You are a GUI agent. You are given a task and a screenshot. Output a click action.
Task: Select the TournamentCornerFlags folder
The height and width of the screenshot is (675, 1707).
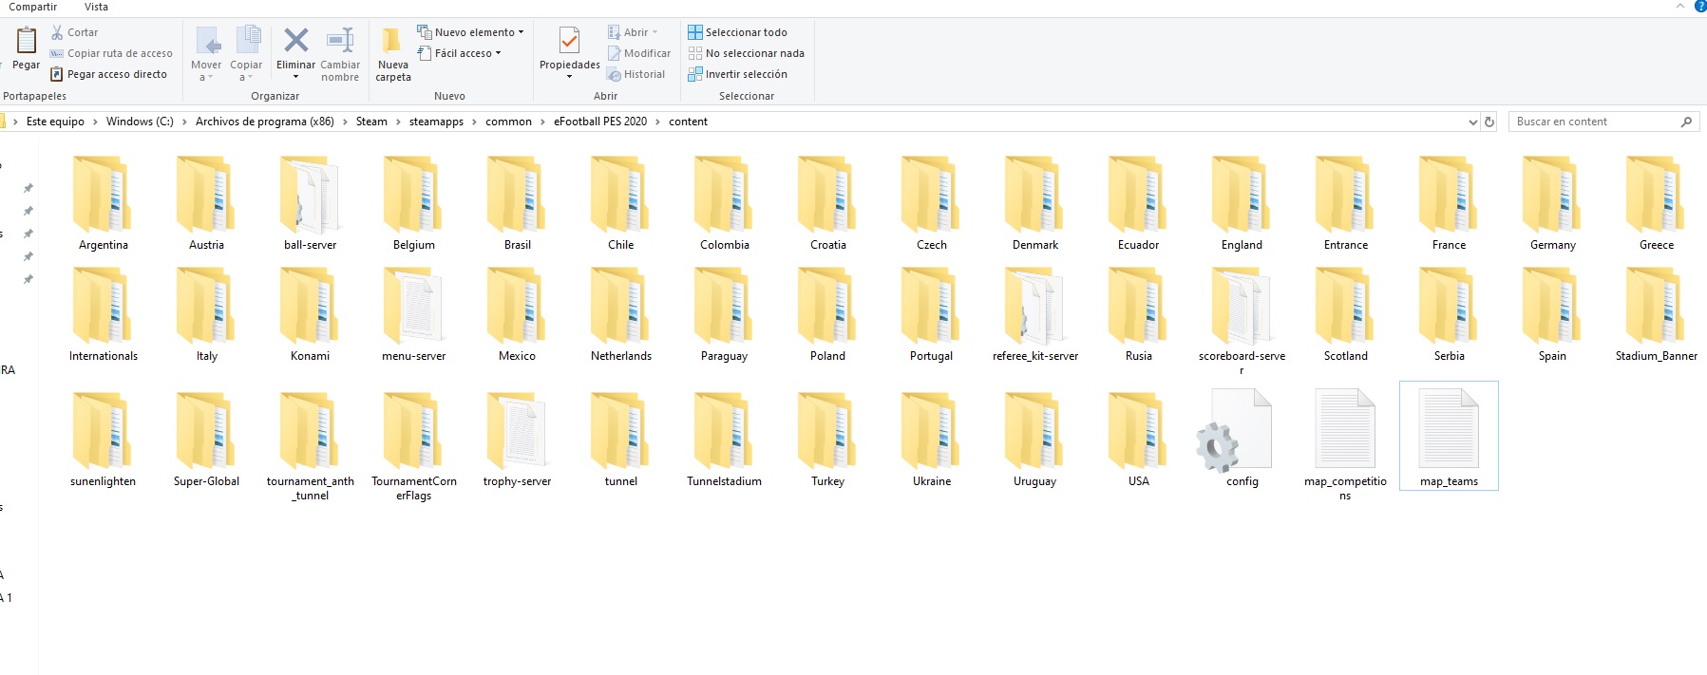point(413,446)
